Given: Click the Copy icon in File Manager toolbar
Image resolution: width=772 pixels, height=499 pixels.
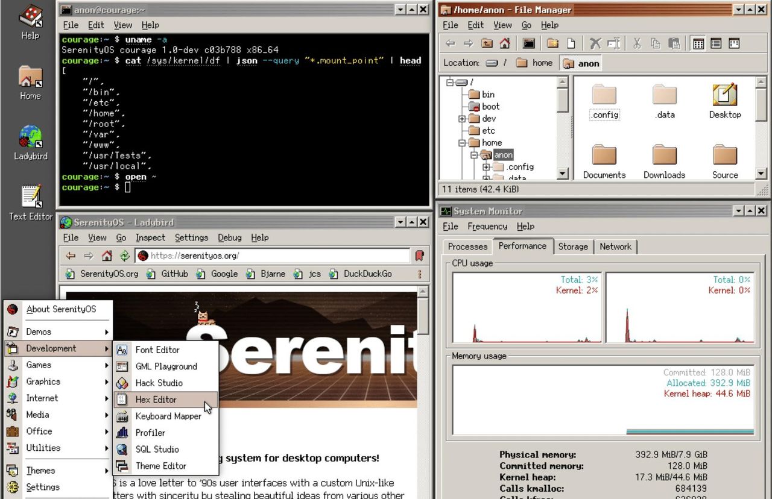Looking at the screenshot, I should tap(656, 43).
